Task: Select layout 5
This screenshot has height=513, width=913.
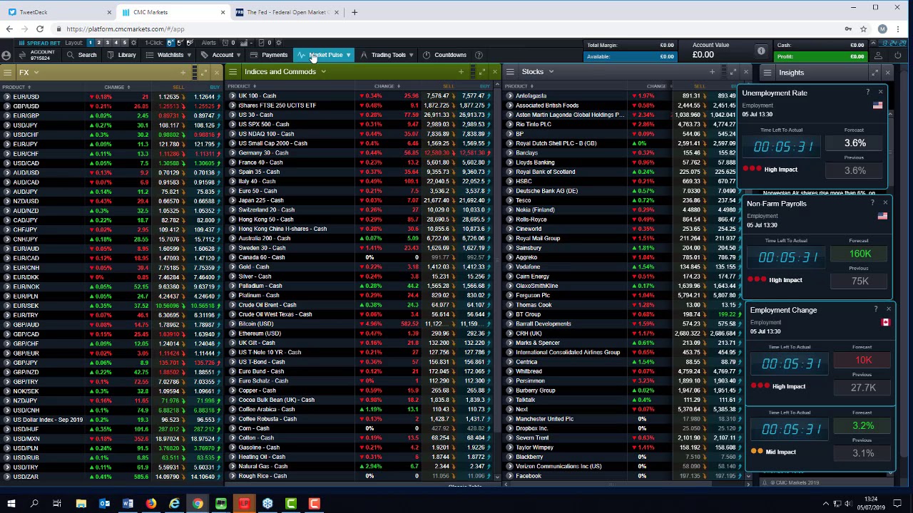Action: pyautogui.click(x=124, y=43)
